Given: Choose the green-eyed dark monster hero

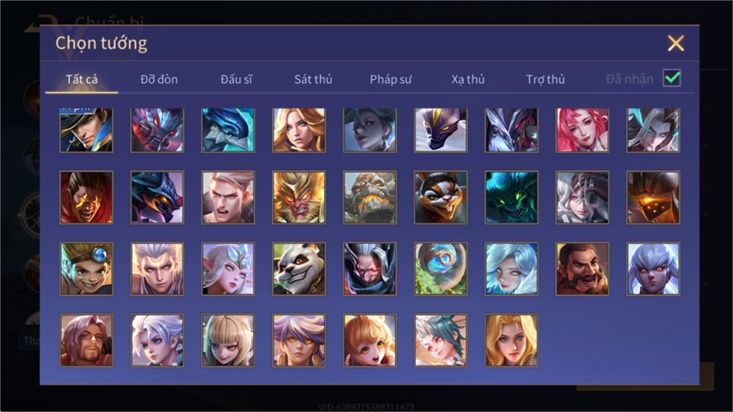Looking at the screenshot, I should click(511, 197).
